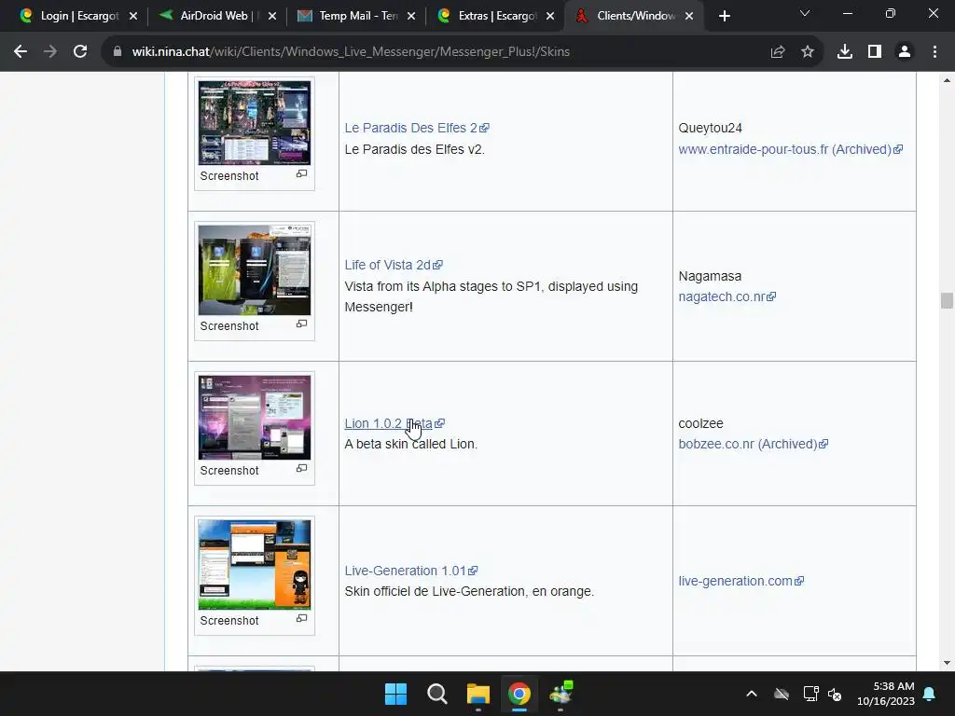The width and height of the screenshot is (955, 716).
Task: Bookmark this page with the star icon
Action: (x=808, y=52)
